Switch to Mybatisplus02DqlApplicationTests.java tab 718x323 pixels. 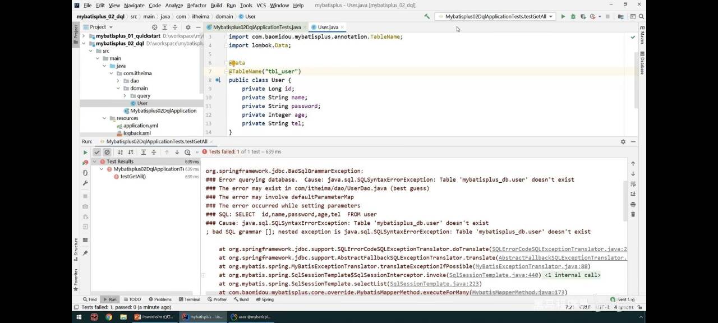(257, 27)
